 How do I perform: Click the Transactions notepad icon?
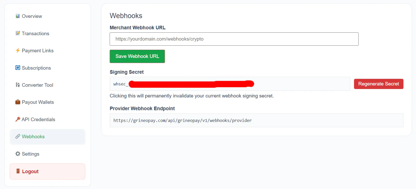pyautogui.click(x=18, y=33)
